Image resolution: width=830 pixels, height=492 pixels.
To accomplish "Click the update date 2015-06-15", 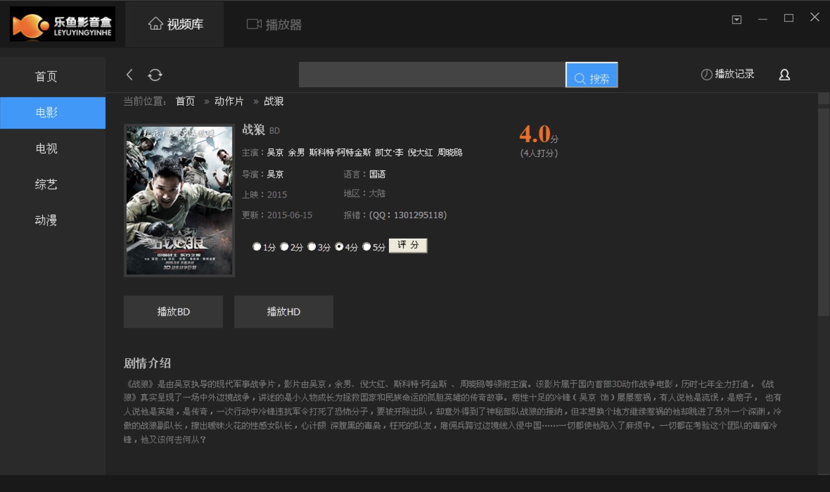I will point(290,215).
